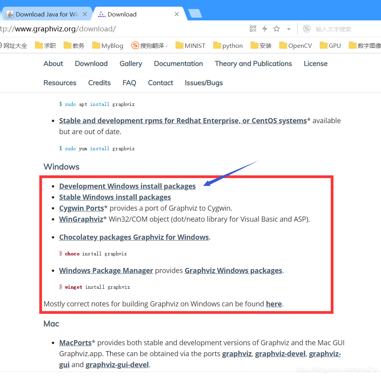Switch to Download Java for Windows tab
381x377 pixels.
pyautogui.click(x=47, y=15)
